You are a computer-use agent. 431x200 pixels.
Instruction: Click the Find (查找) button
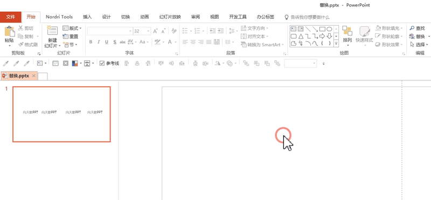(x=417, y=28)
